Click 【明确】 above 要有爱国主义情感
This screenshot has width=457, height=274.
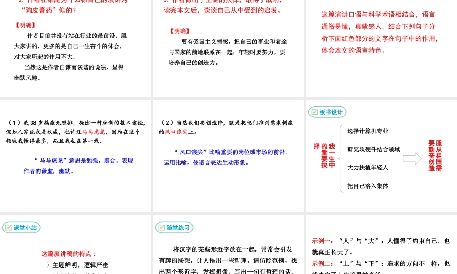[180, 31]
